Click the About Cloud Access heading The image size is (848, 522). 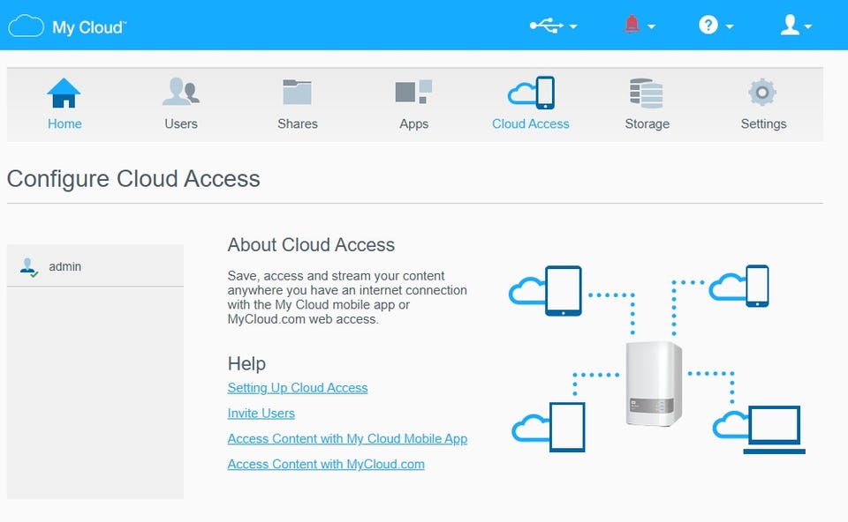[311, 244]
